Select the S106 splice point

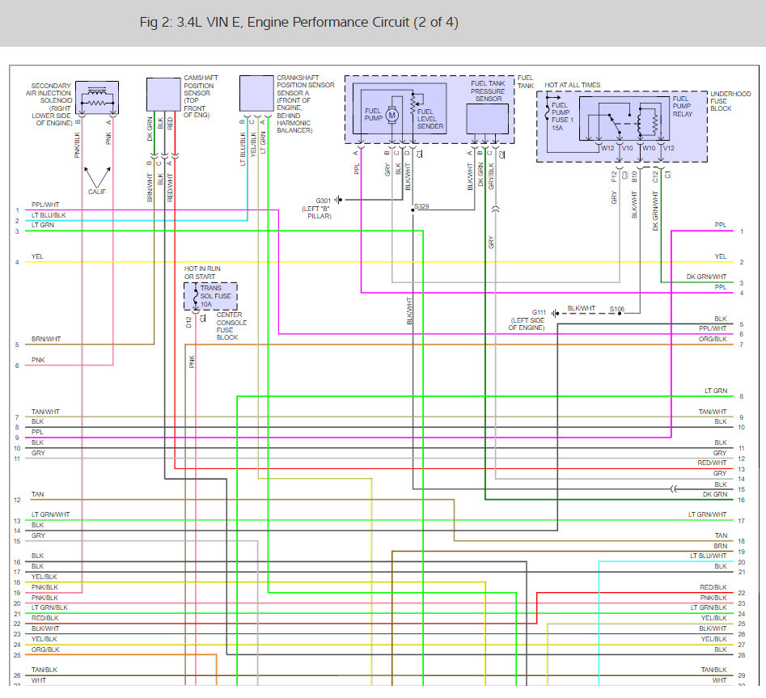pyautogui.click(x=620, y=312)
